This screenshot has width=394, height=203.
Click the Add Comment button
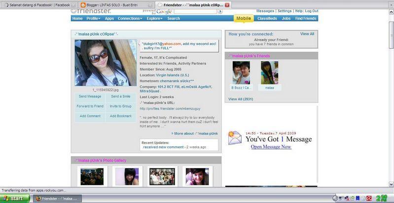tap(90, 116)
